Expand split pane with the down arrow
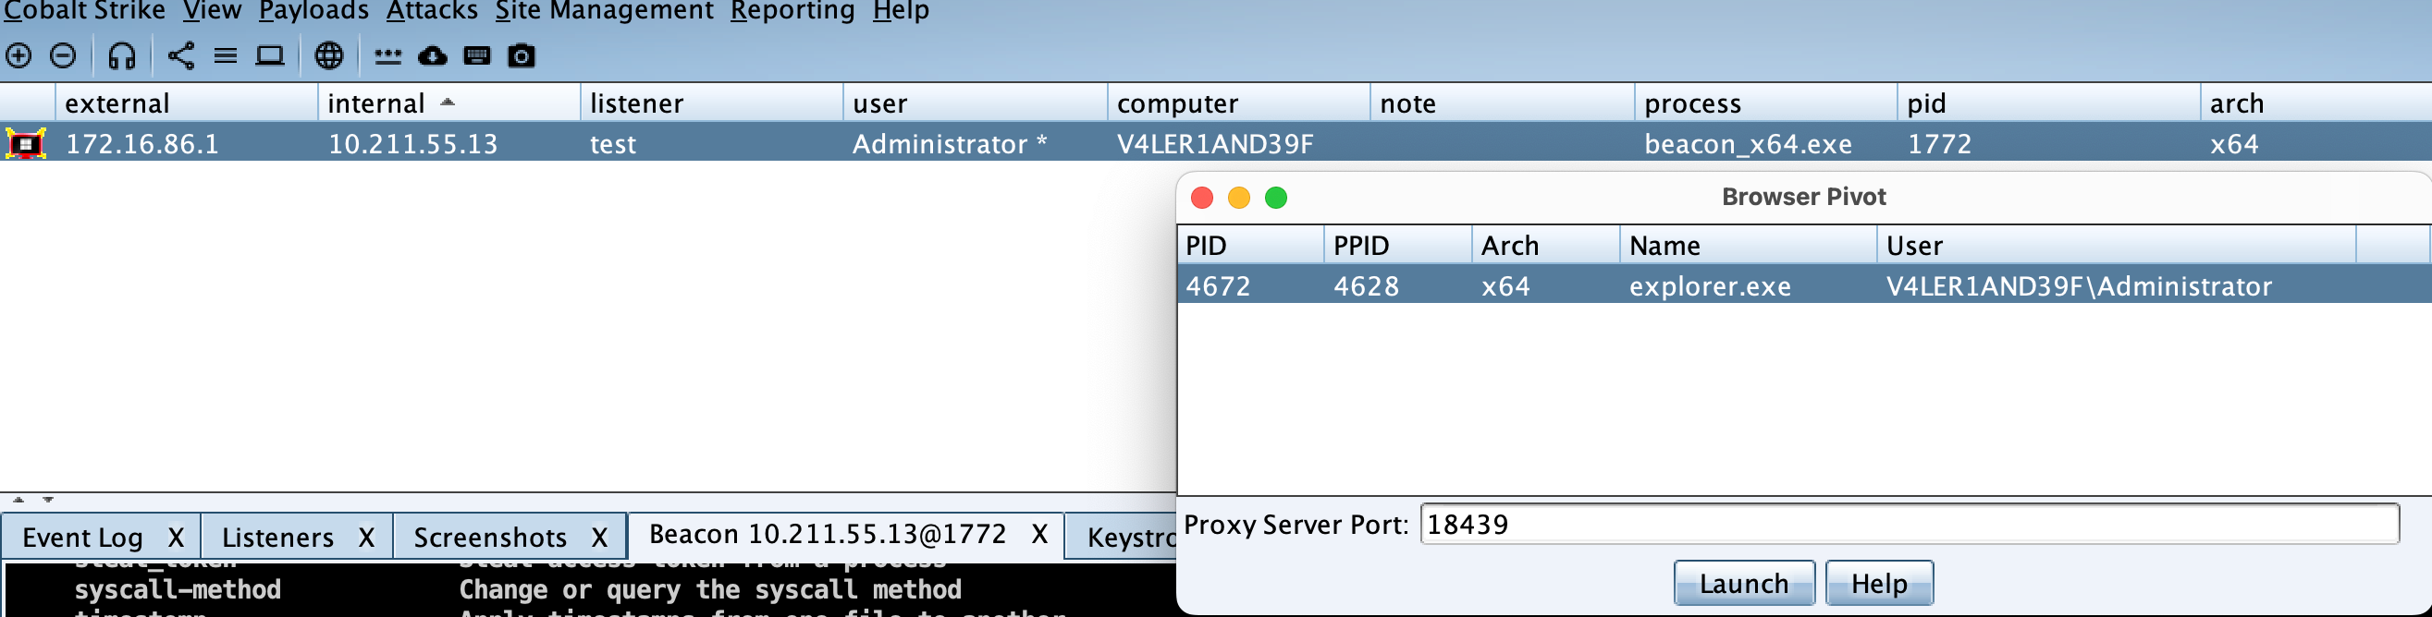The image size is (2432, 617). pos(48,500)
